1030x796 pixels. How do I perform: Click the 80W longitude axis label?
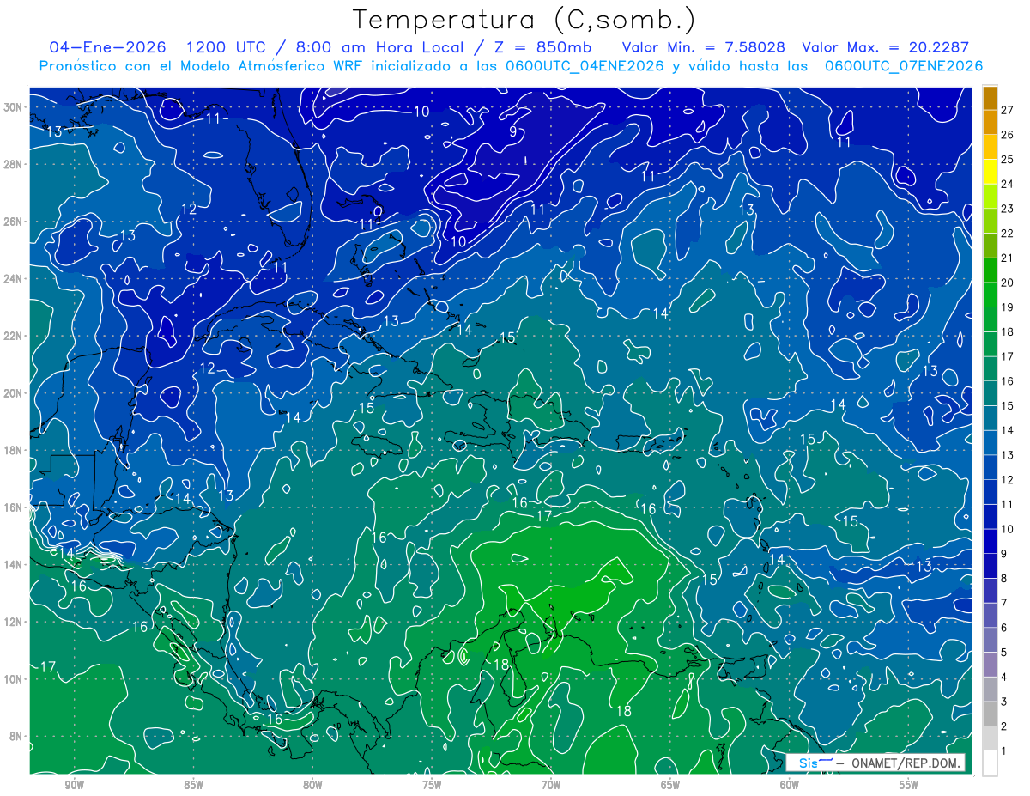(x=312, y=785)
